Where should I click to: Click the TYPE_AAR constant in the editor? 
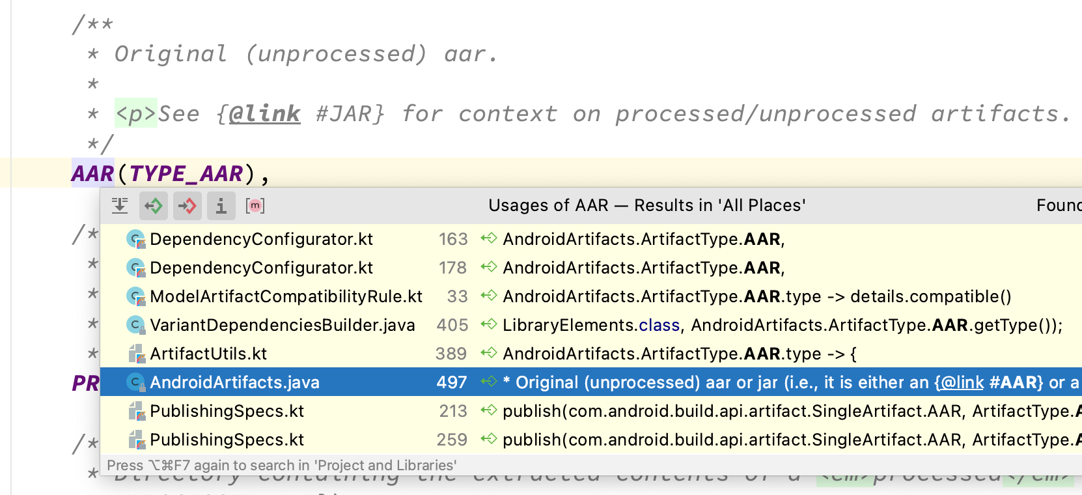(x=186, y=174)
